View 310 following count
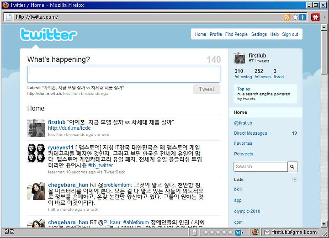Image resolution: width=329 pixels, height=238 pixels. pos(243,74)
